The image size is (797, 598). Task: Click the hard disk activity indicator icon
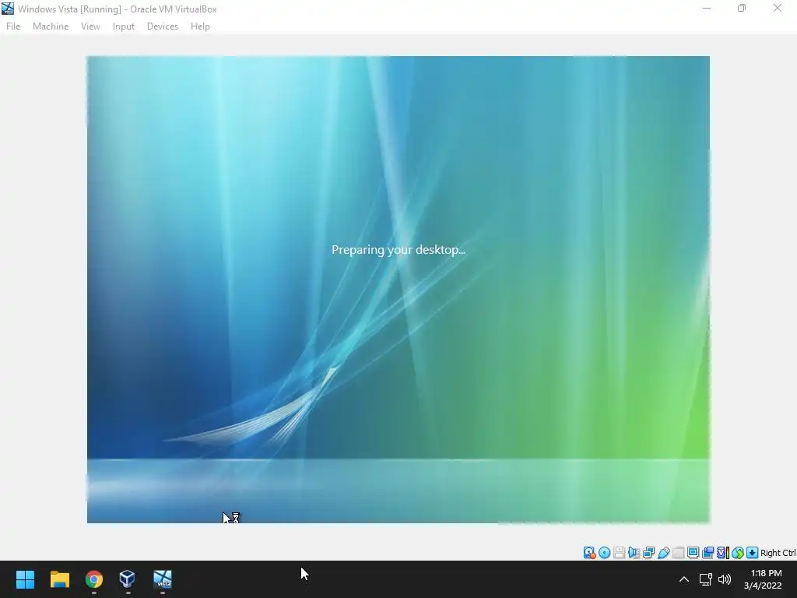pos(589,553)
